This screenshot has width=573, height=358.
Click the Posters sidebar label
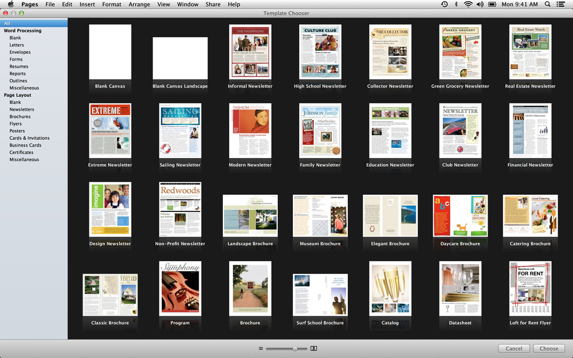tap(17, 131)
